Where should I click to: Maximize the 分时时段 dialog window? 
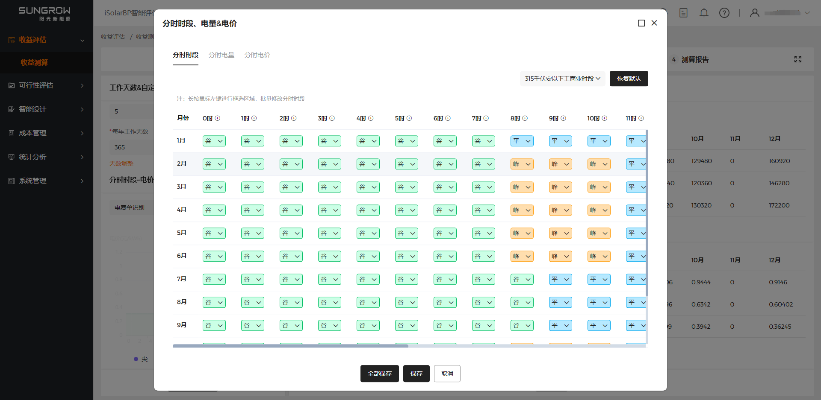641,23
